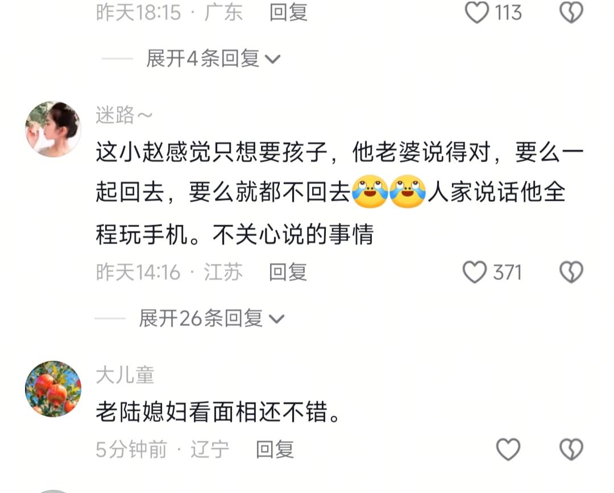Image resolution: width=614 pixels, height=493 pixels.
Task: Reply to 迷路～'s Jiangsu comment
Action: 288,272
